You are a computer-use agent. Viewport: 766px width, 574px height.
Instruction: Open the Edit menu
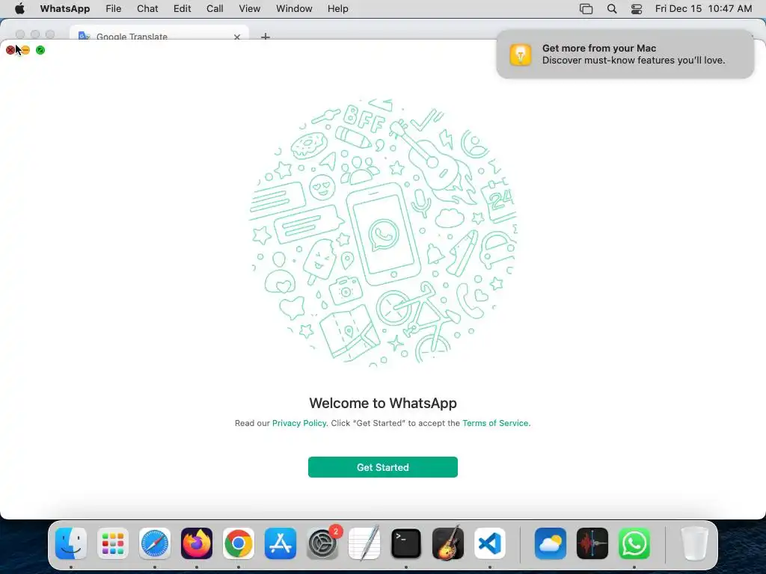coord(182,9)
